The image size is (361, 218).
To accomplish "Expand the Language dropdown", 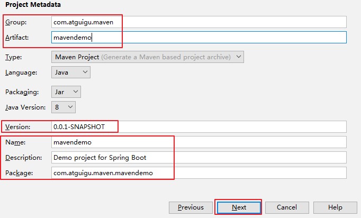I will point(71,72).
